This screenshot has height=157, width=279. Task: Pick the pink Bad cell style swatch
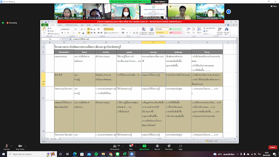(x=175, y=33)
